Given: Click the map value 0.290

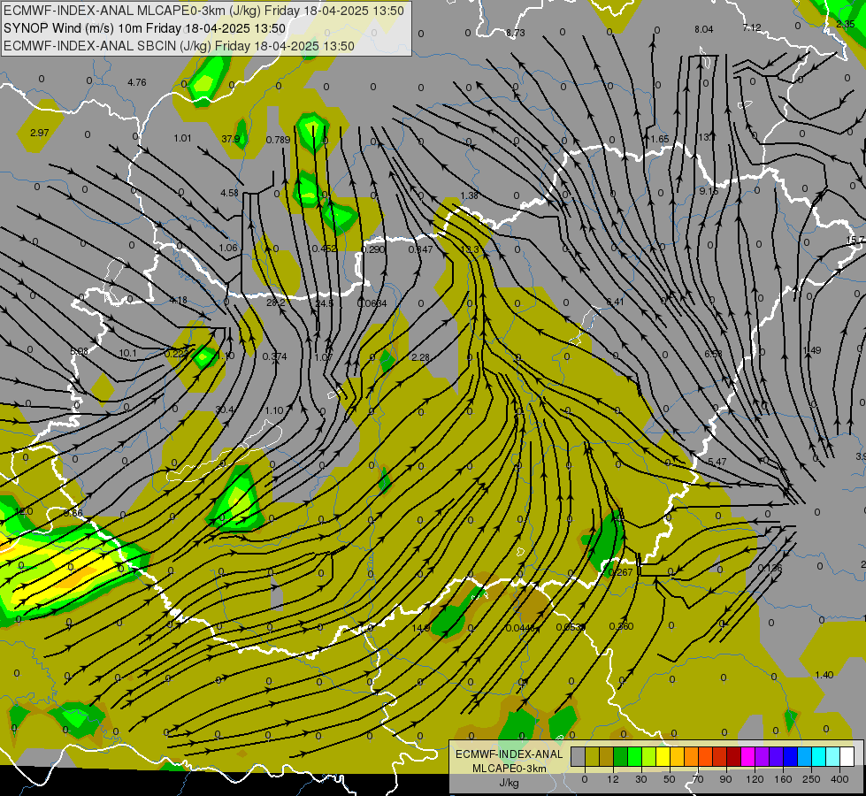Looking at the screenshot, I should (372, 249).
